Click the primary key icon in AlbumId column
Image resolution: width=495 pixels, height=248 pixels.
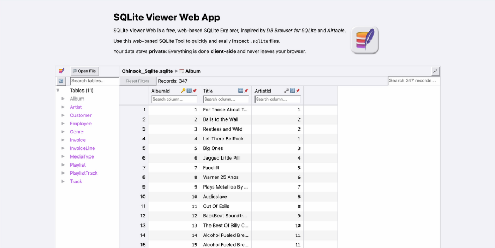coord(183,91)
